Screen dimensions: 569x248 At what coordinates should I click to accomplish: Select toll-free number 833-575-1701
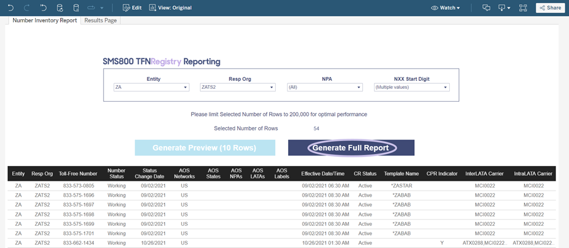pos(78,233)
